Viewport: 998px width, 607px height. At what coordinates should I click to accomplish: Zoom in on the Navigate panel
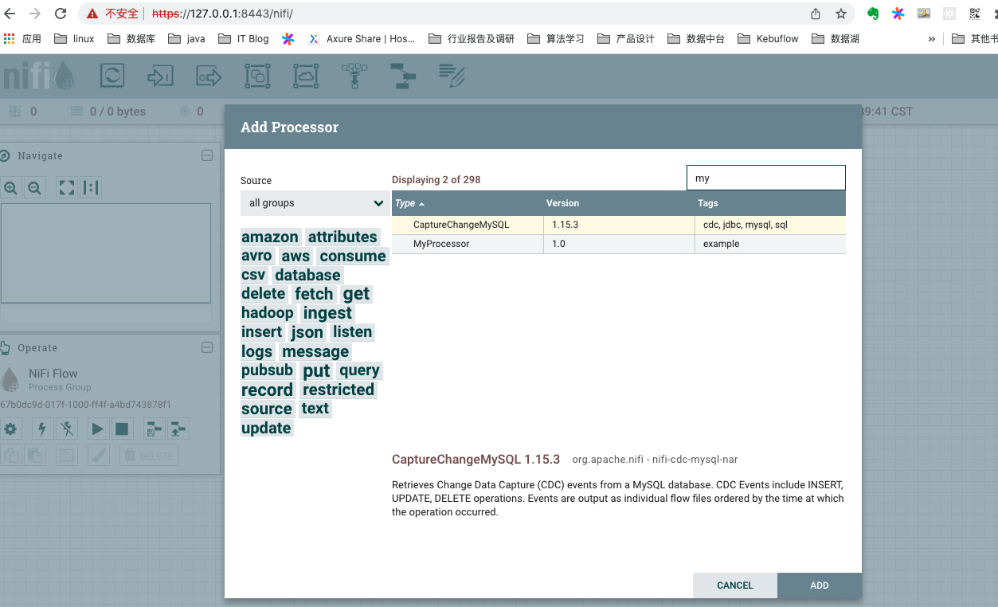point(10,188)
